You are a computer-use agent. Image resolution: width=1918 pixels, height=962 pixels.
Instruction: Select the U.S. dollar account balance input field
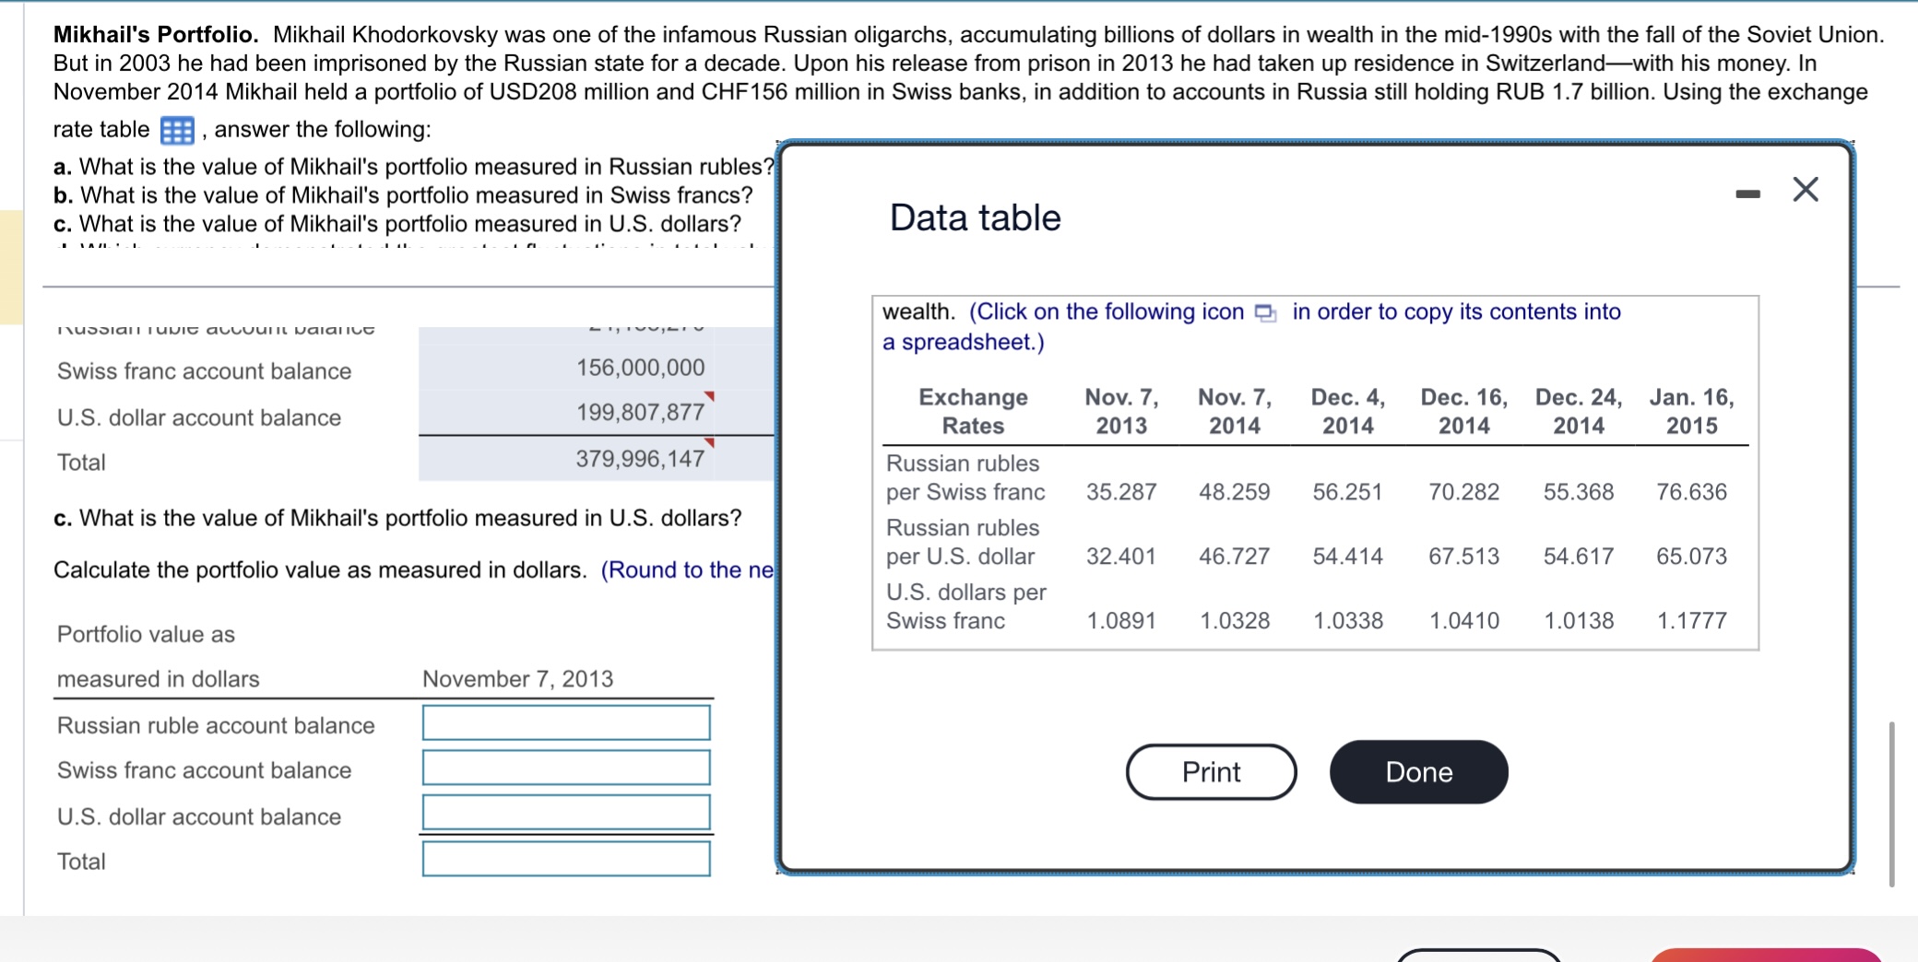click(565, 813)
